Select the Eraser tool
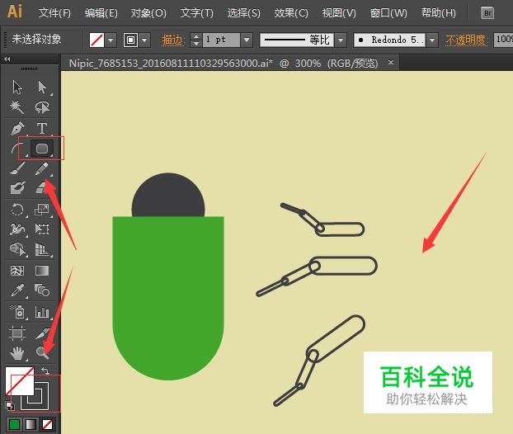 [x=42, y=188]
